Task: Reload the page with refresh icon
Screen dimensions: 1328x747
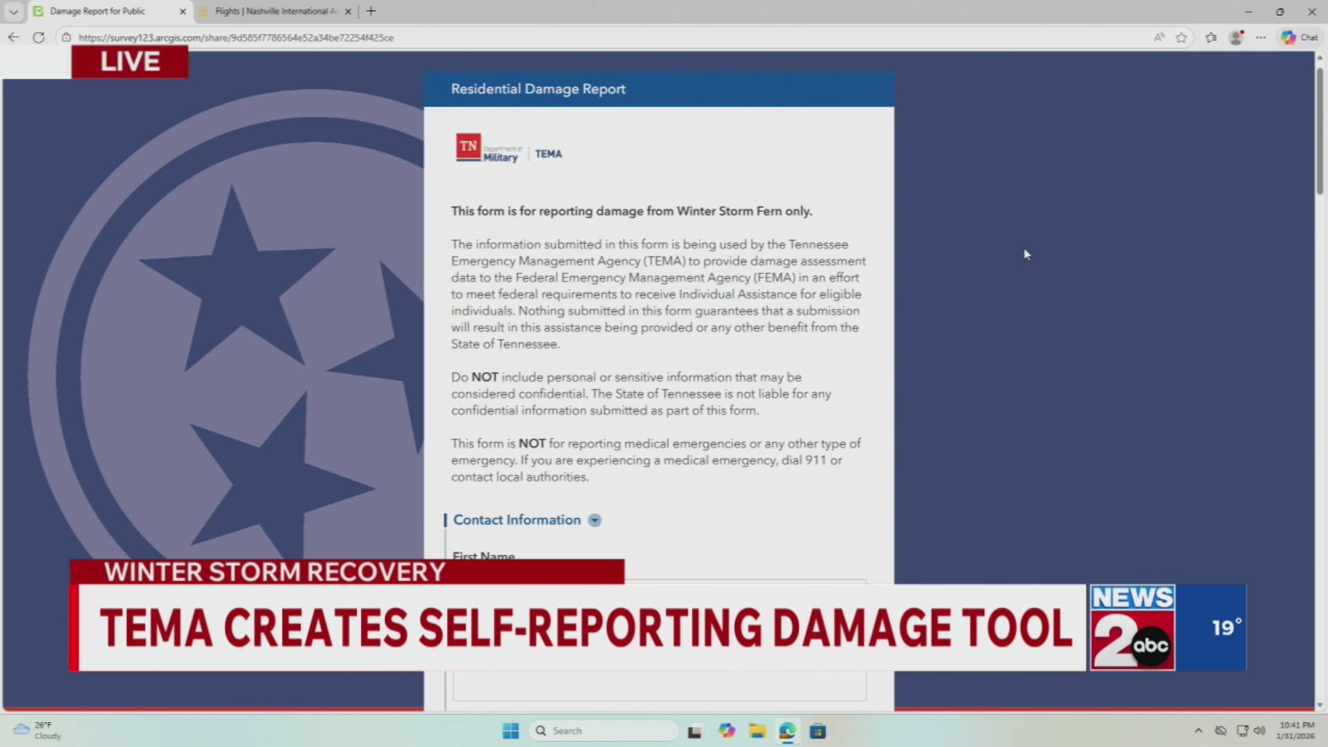Action: coord(39,37)
